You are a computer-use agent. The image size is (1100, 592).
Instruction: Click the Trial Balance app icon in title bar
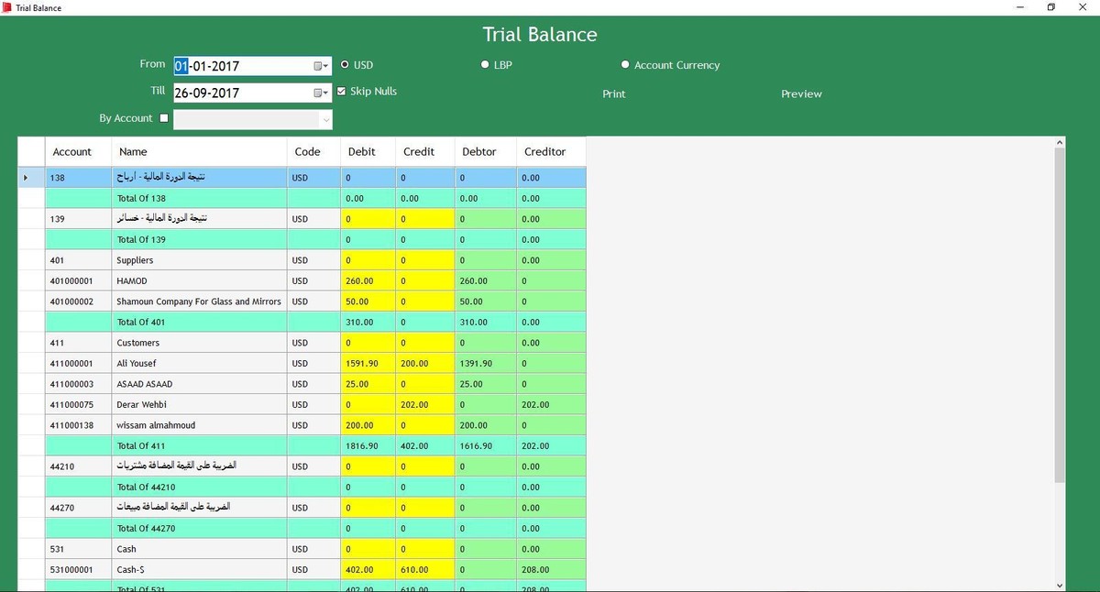(7, 7)
